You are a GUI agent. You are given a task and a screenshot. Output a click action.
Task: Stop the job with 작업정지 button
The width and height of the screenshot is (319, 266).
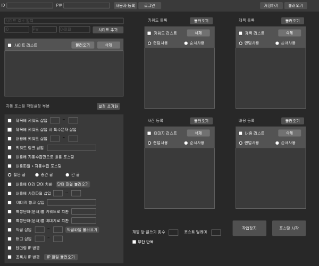(249, 228)
